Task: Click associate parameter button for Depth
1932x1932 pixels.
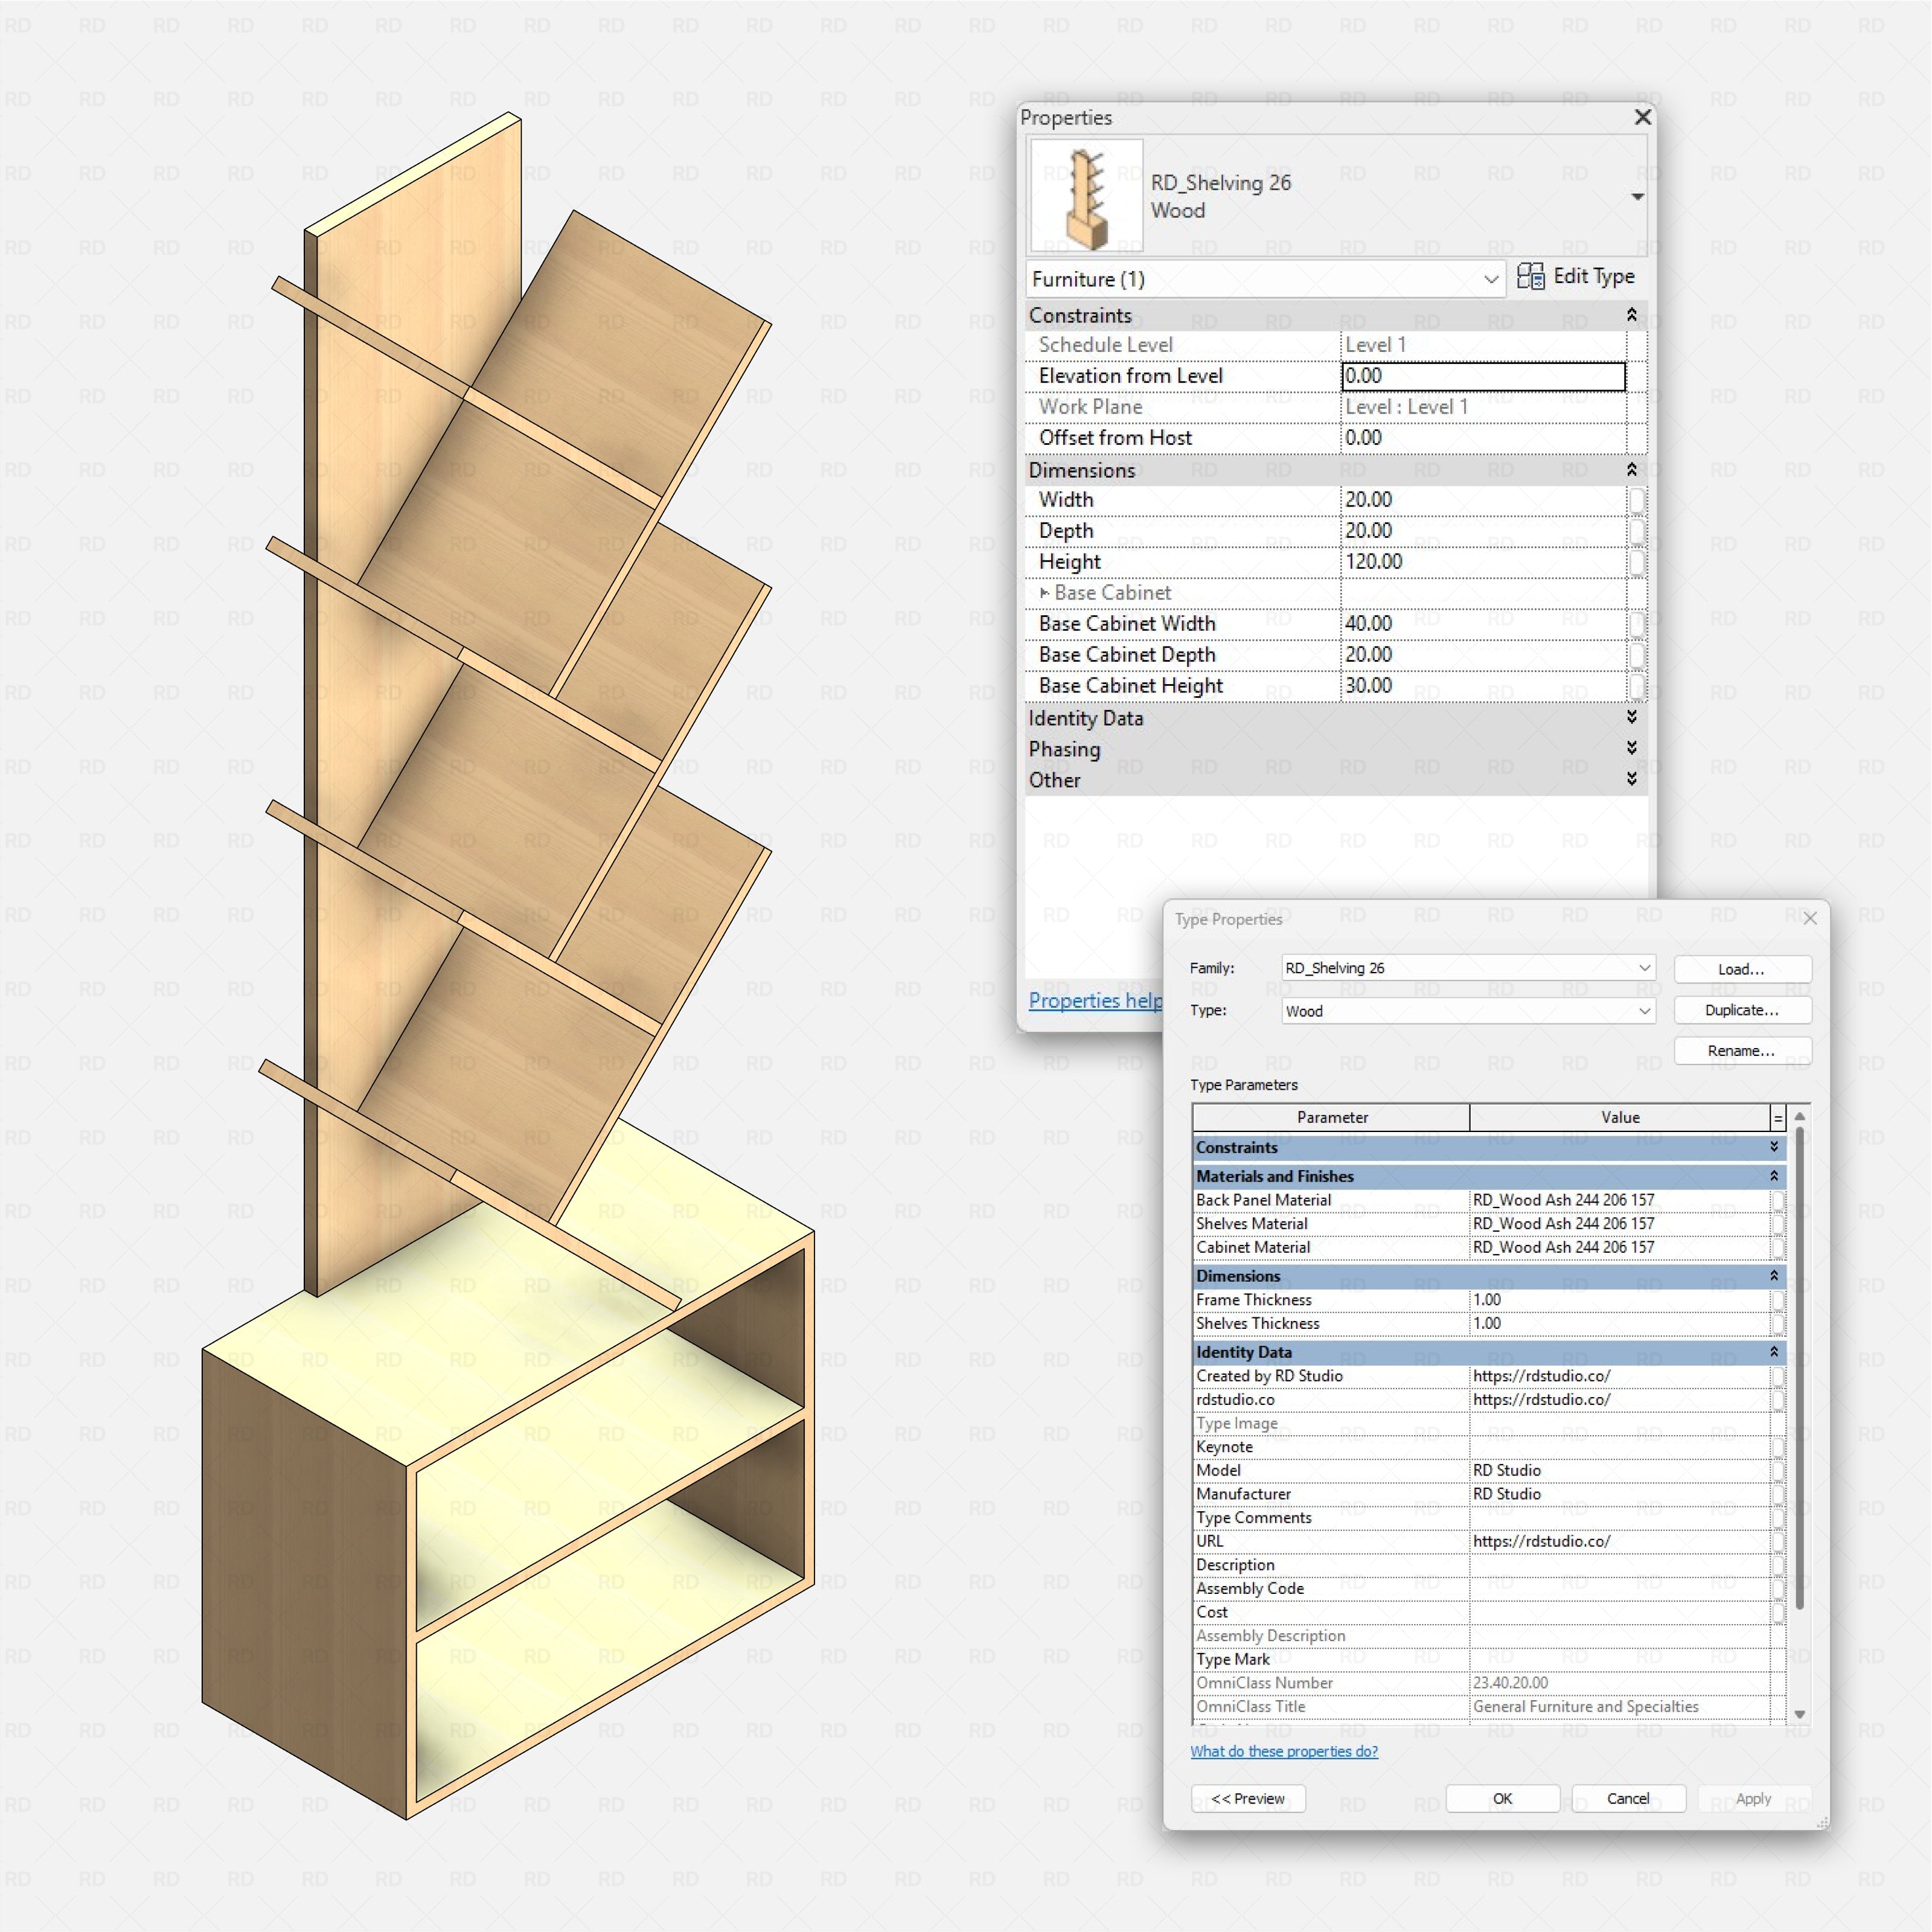Action: coord(1637,531)
